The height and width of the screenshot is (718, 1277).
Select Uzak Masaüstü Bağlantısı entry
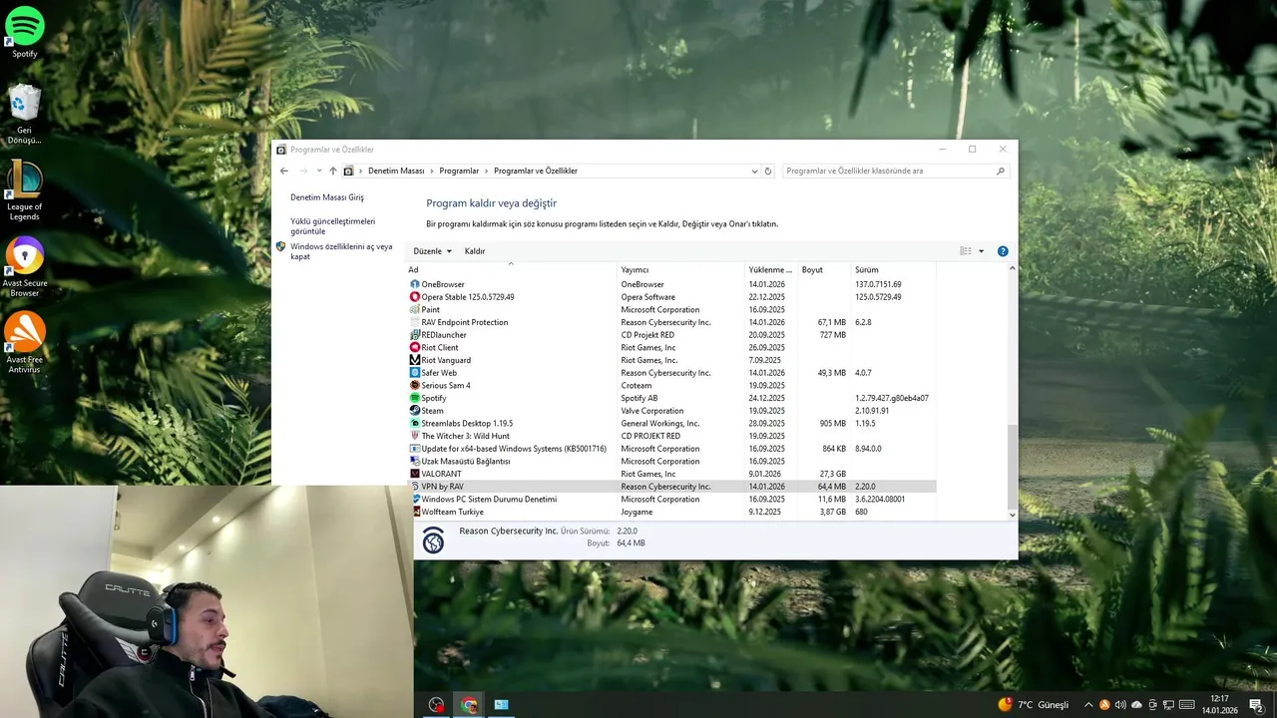pyautogui.click(x=465, y=462)
